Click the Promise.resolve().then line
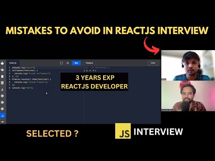215x161 pixels. (31, 79)
